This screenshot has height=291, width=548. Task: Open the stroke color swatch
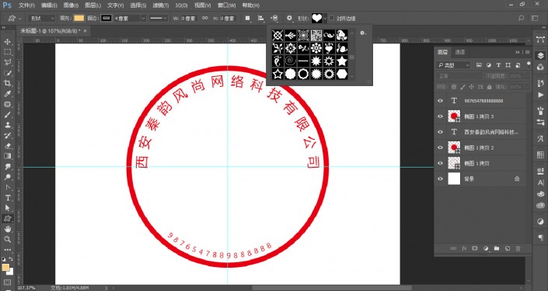(x=106, y=18)
